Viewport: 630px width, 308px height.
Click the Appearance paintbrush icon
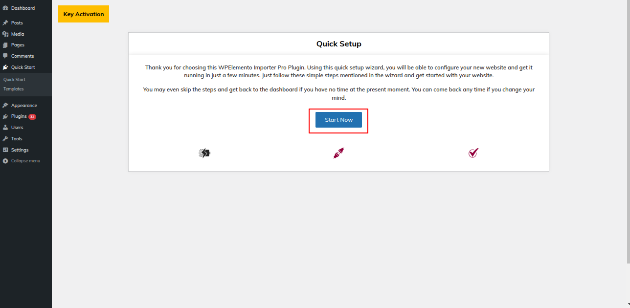(x=5, y=106)
